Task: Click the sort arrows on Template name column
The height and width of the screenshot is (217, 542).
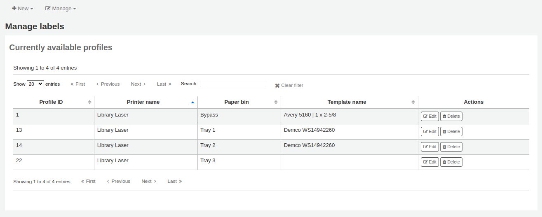Action: pyautogui.click(x=413, y=102)
